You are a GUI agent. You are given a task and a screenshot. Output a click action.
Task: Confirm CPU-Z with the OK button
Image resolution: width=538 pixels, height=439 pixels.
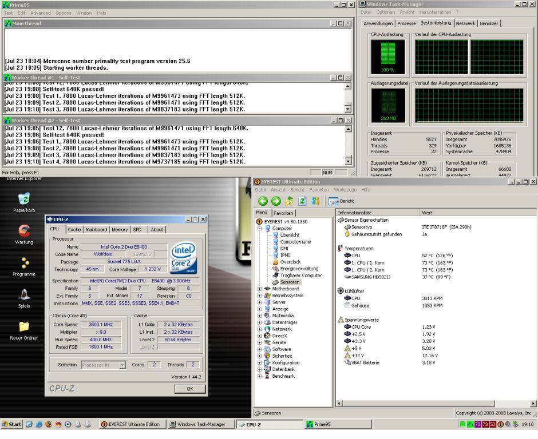[190, 389]
